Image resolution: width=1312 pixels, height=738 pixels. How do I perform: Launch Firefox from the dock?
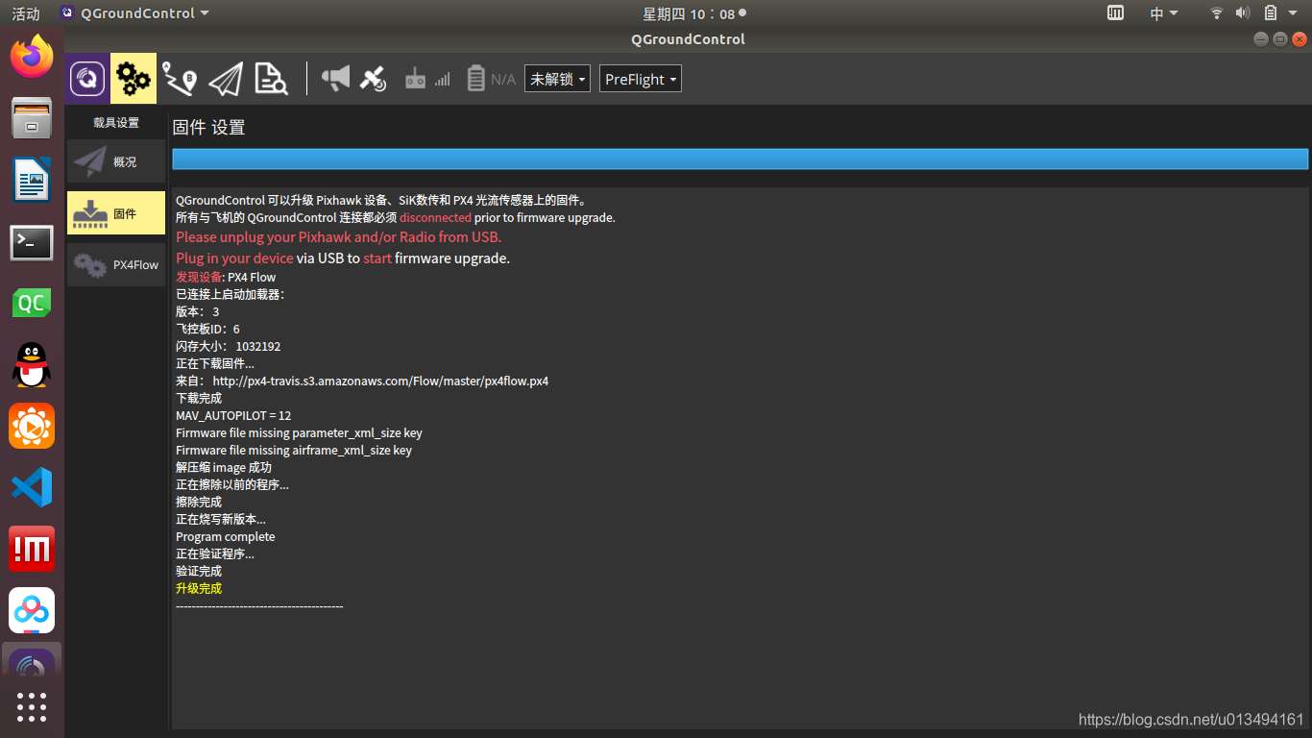[32, 57]
